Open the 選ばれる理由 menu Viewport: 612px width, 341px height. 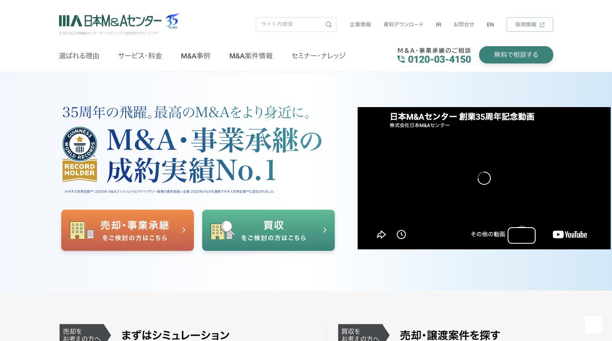click(79, 55)
